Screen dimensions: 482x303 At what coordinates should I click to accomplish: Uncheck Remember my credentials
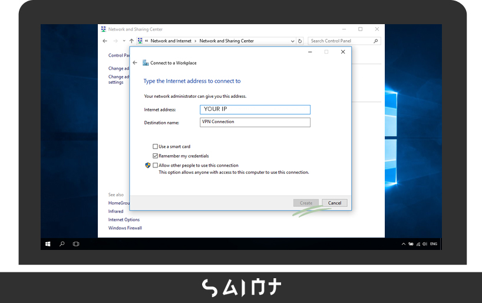click(156, 156)
